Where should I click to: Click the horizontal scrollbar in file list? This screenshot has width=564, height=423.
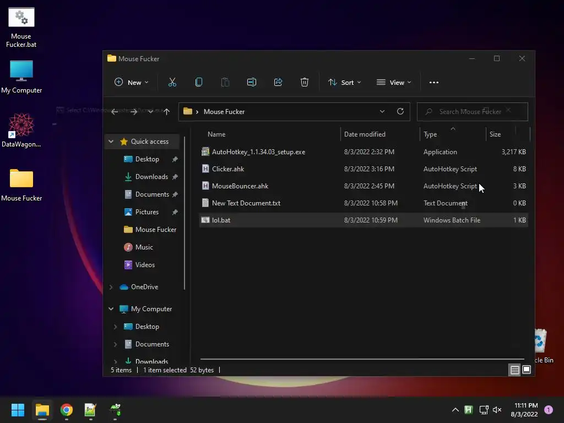pyautogui.click(x=362, y=359)
